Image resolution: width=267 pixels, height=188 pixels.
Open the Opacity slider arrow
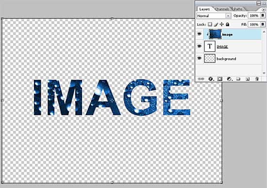(x=263, y=16)
